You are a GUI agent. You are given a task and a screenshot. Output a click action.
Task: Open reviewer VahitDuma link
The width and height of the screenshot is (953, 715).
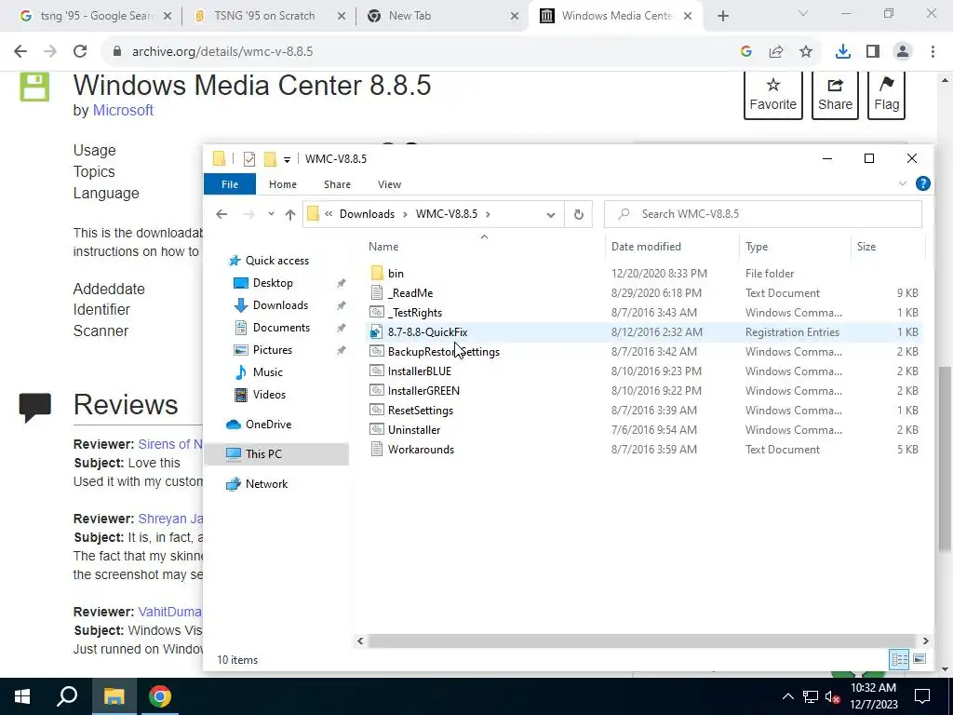tap(169, 612)
